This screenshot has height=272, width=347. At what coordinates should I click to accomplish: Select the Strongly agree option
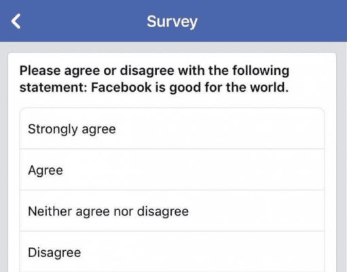tap(172, 129)
